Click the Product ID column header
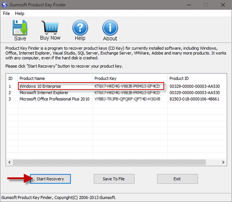 (197, 78)
